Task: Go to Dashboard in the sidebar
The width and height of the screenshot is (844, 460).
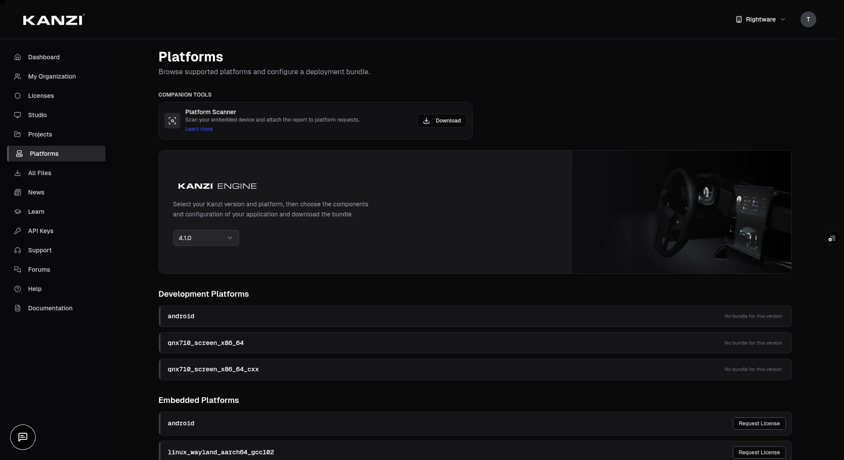Action: 56,57
